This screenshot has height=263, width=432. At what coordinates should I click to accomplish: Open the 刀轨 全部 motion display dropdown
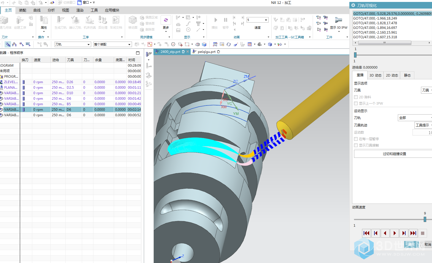point(415,118)
